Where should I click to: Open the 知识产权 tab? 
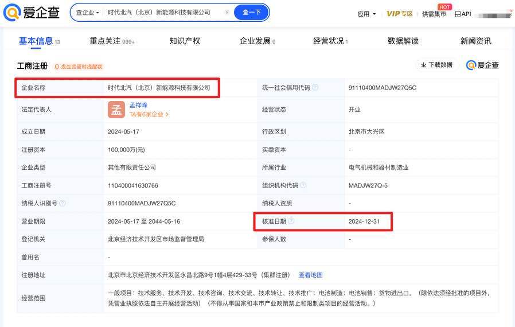point(185,41)
